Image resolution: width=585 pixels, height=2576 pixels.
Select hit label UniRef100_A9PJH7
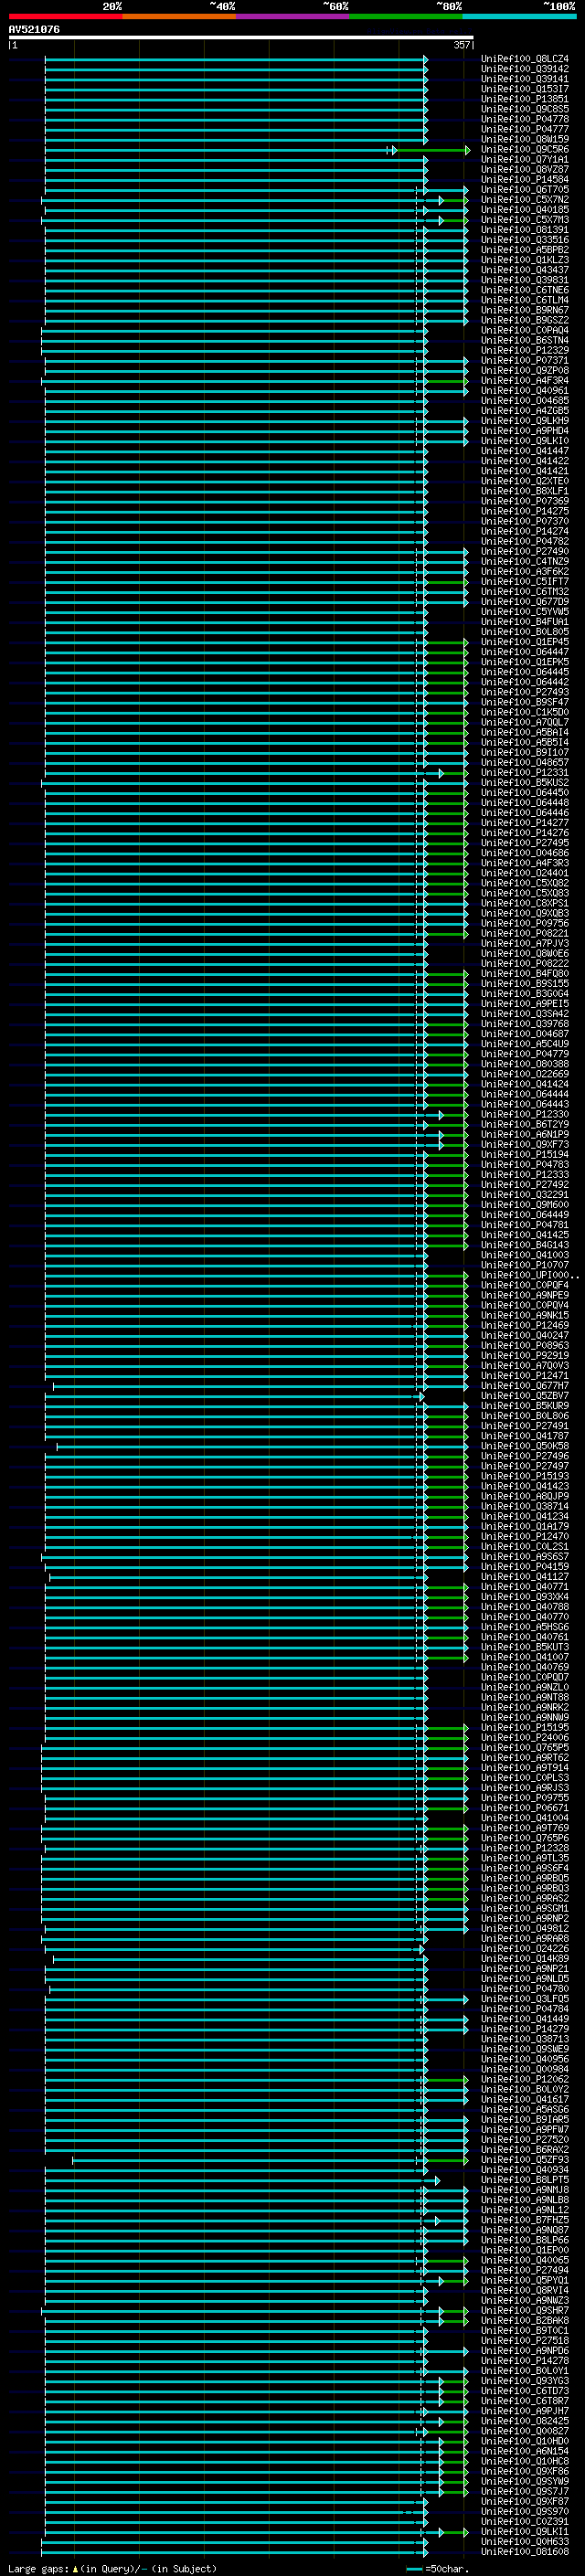point(524,2412)
